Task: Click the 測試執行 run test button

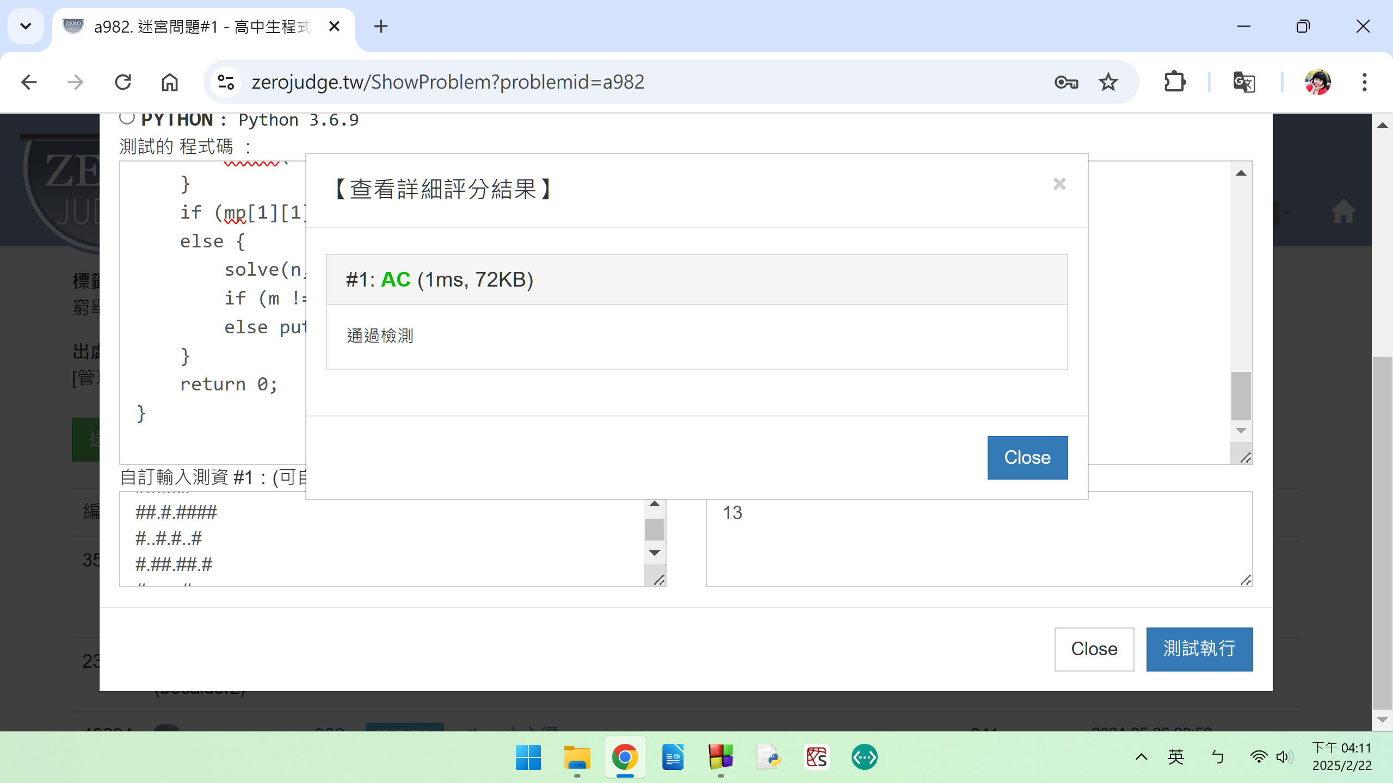Action: point(1199,649)
